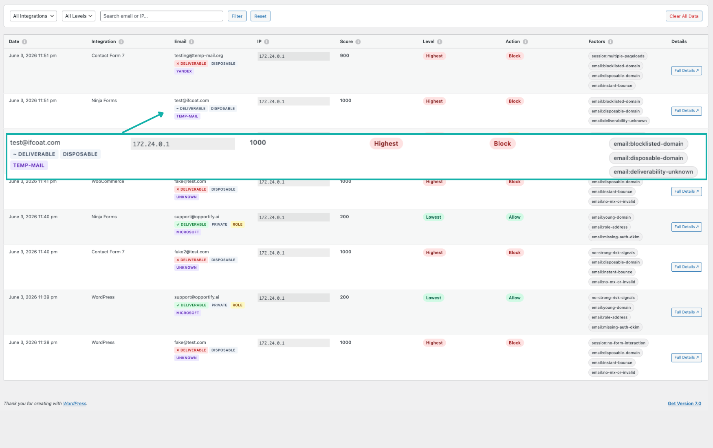Click IP 172.24.0.1 in testing@temp-mail.org row
The image size is (713, 448).
point(293,56)
